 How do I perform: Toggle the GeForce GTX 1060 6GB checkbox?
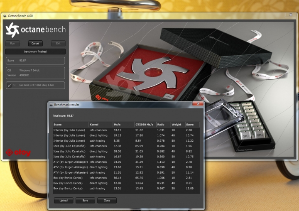click(9, 85)
